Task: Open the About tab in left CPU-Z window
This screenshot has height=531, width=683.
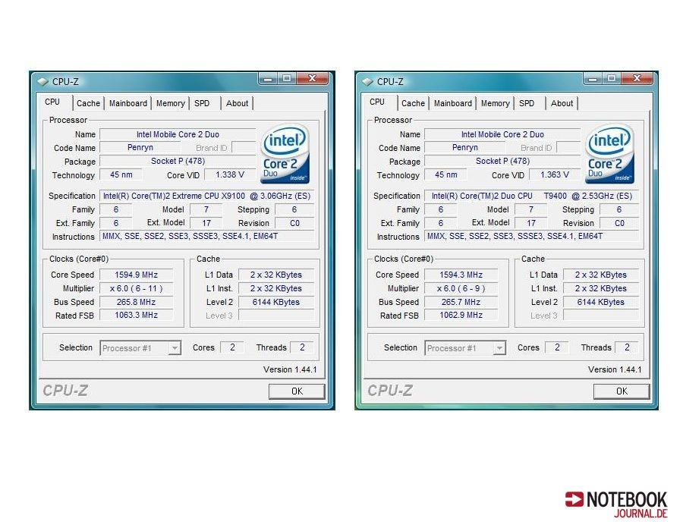Action: click(237, 103)
